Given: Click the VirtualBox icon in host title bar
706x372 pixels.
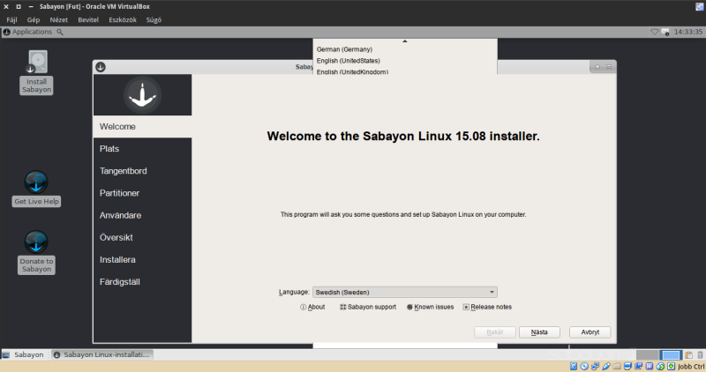Looking at the screenshot, I should coord(699,6).
